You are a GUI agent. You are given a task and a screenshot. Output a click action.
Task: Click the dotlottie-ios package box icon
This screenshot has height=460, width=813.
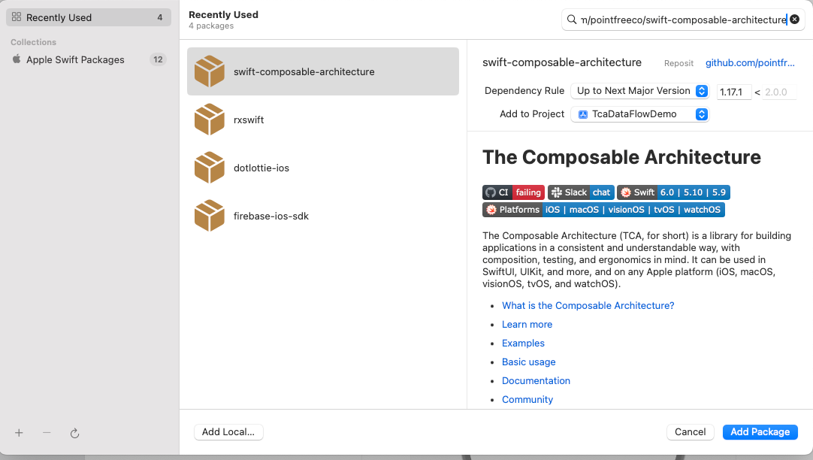point(210,168)
